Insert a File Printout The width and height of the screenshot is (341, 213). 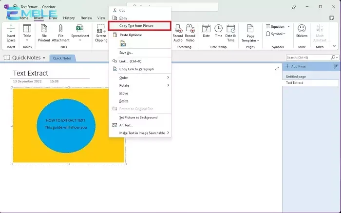[x=44, y=33]
